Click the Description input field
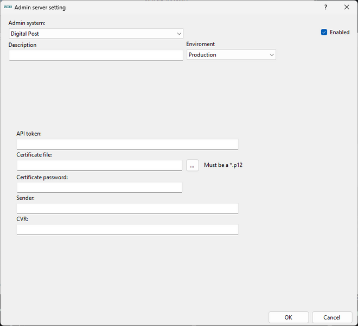This screenshot has width=358, height=326. pyautogui.click(x=96, y=55)
